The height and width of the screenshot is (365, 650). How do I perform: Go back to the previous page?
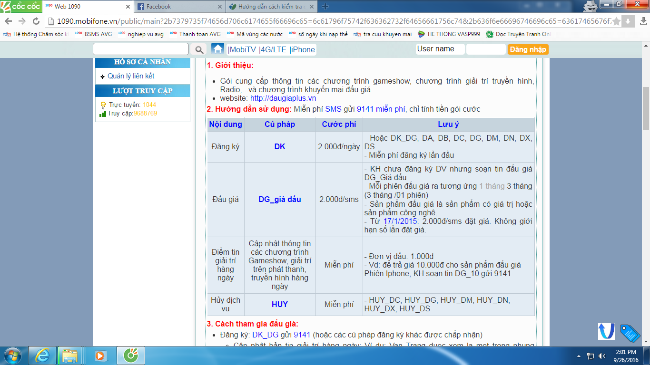(x=8, y=21)
